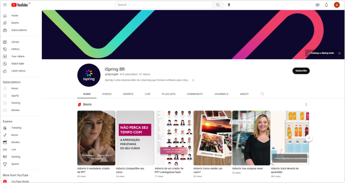345x183 pixels.
Task: Open the blonde woman car dealership short
Action: 251,138
